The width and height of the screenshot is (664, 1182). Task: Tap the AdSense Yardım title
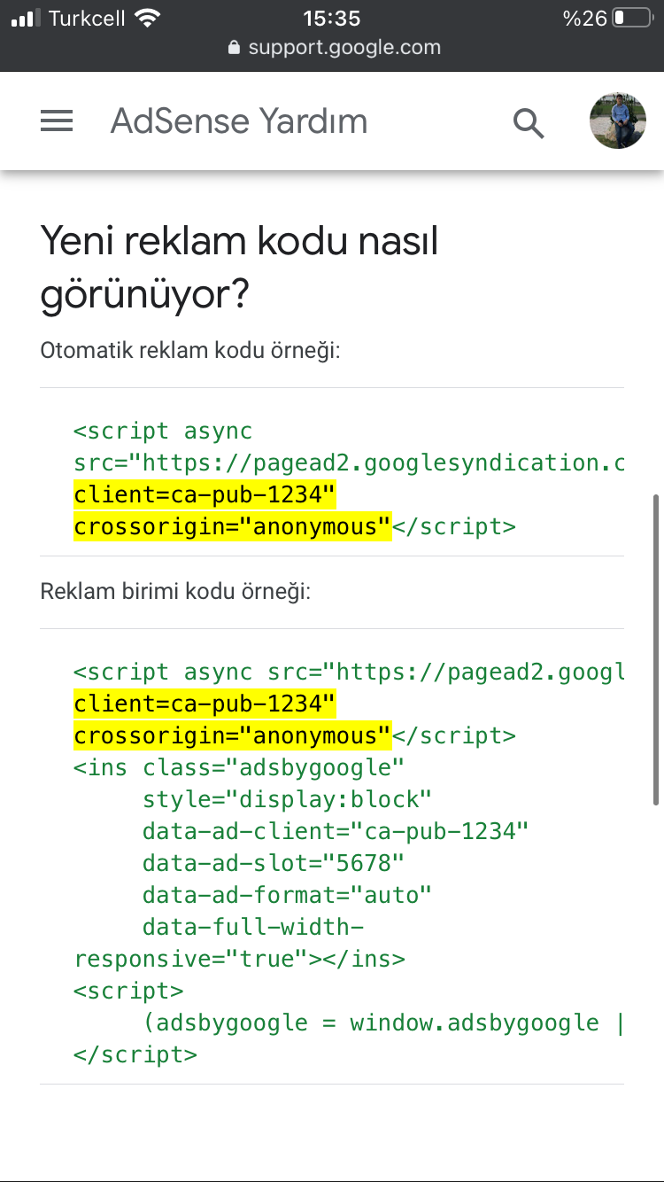pyautogui.click(x=239, y=121)
